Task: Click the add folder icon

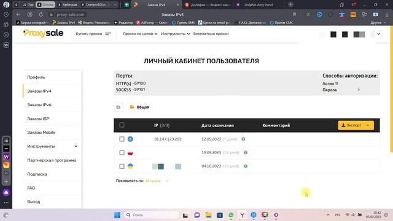Action: click(x=119, y=107)
